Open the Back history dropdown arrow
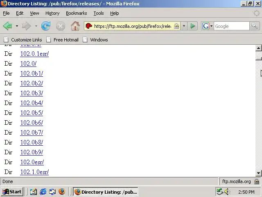The height and width of the screenshot is (197, 262). pos(17,26)
